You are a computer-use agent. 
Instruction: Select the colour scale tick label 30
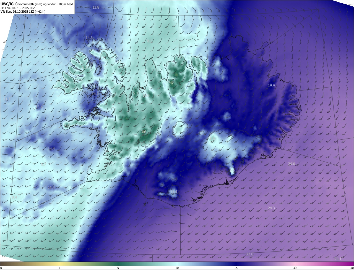(295, 268)
